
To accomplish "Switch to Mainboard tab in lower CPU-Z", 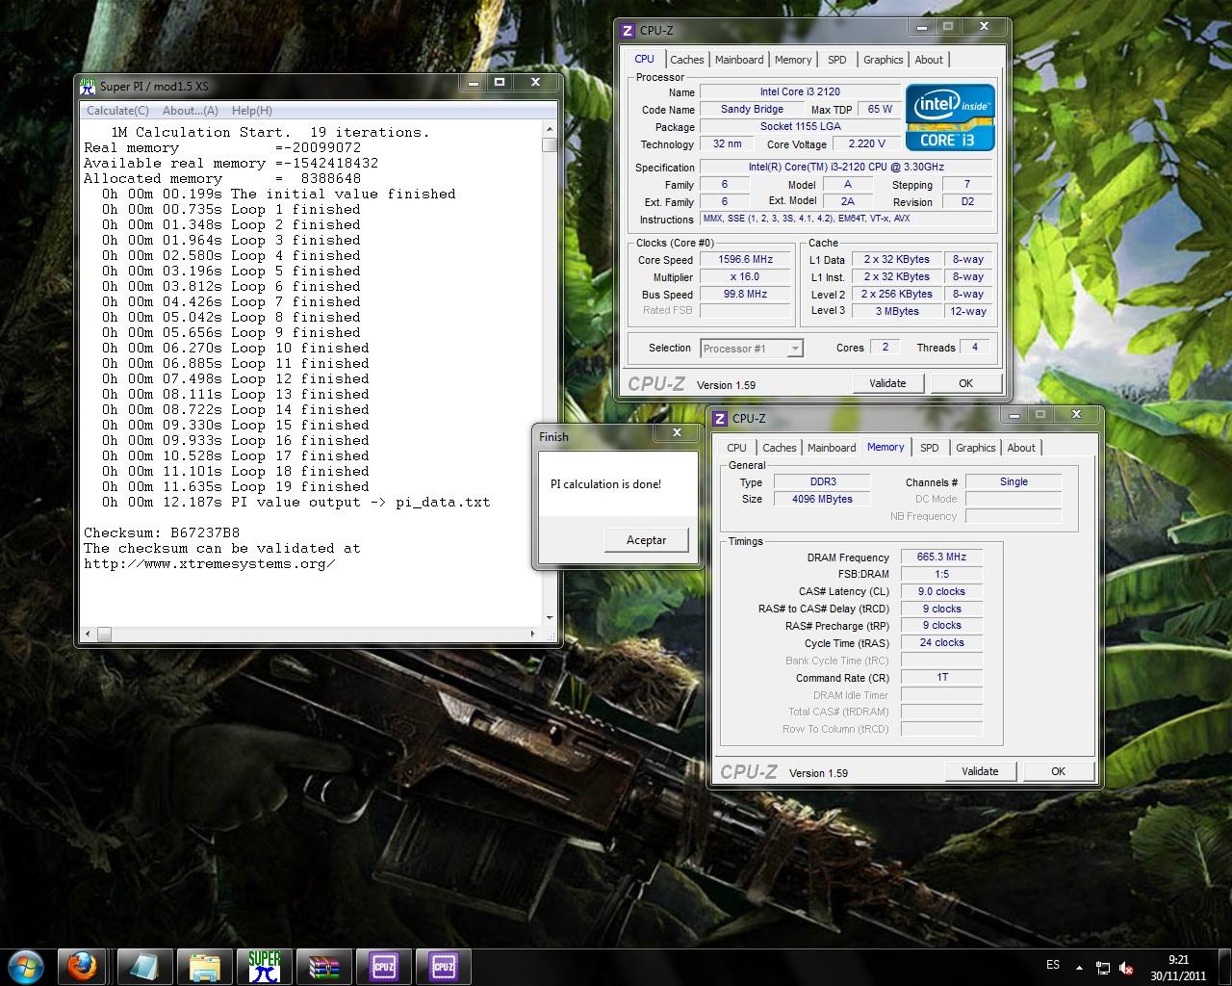I will pos(832,448).
